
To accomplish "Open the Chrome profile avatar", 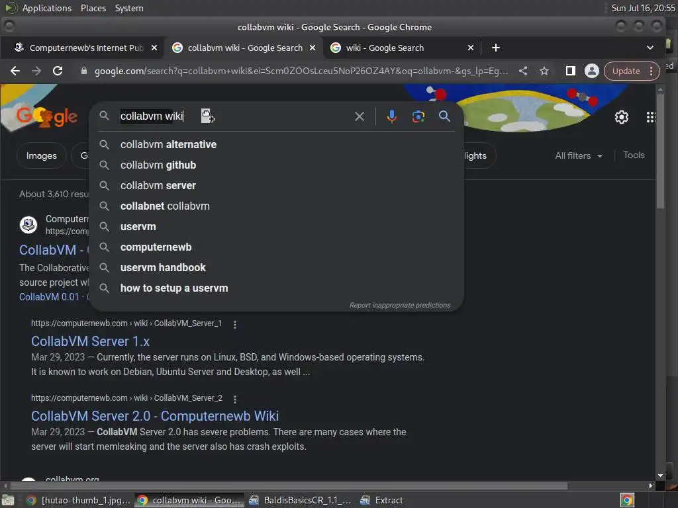I will 591,71.
